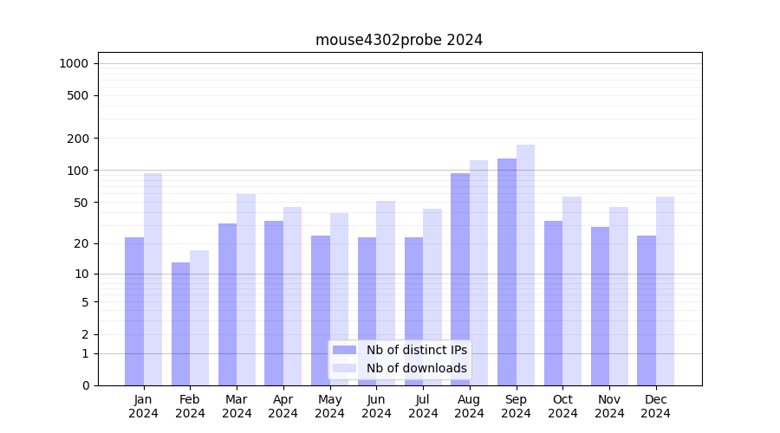Click the Oct 2024 distinct IPs bar

coord(553,303)
